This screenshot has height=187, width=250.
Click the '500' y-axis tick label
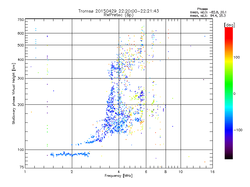tap(21, 45)
